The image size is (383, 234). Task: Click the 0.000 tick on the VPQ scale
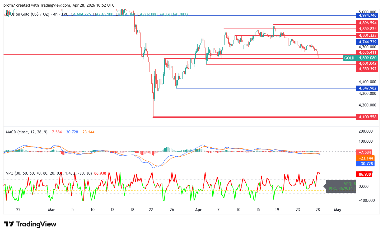[x=364, y=186]
